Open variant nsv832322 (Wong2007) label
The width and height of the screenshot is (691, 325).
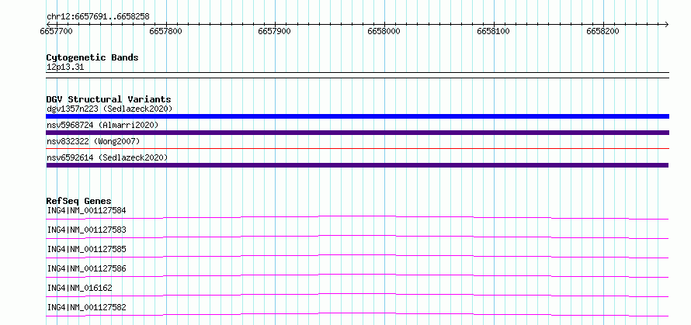pyautogui.click(x=93, y=141)
